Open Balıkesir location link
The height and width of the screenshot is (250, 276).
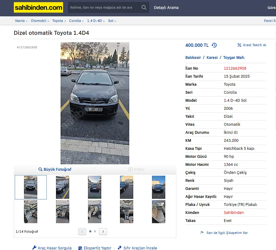(193, 57)
